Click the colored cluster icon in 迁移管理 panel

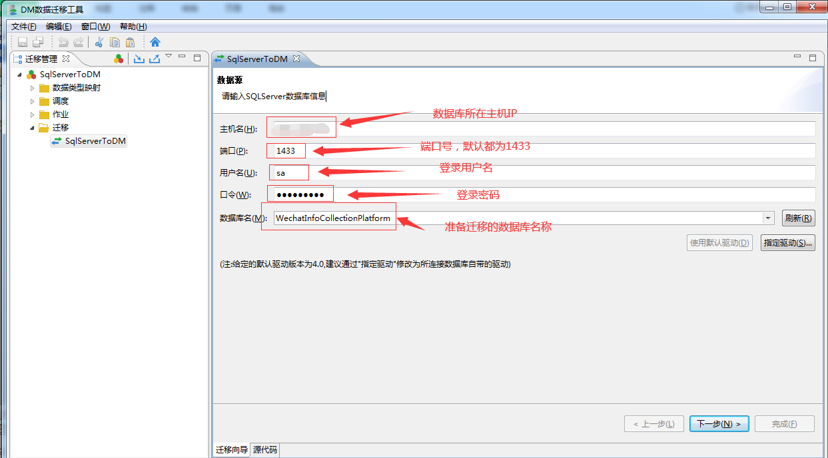tap(119, 59)
